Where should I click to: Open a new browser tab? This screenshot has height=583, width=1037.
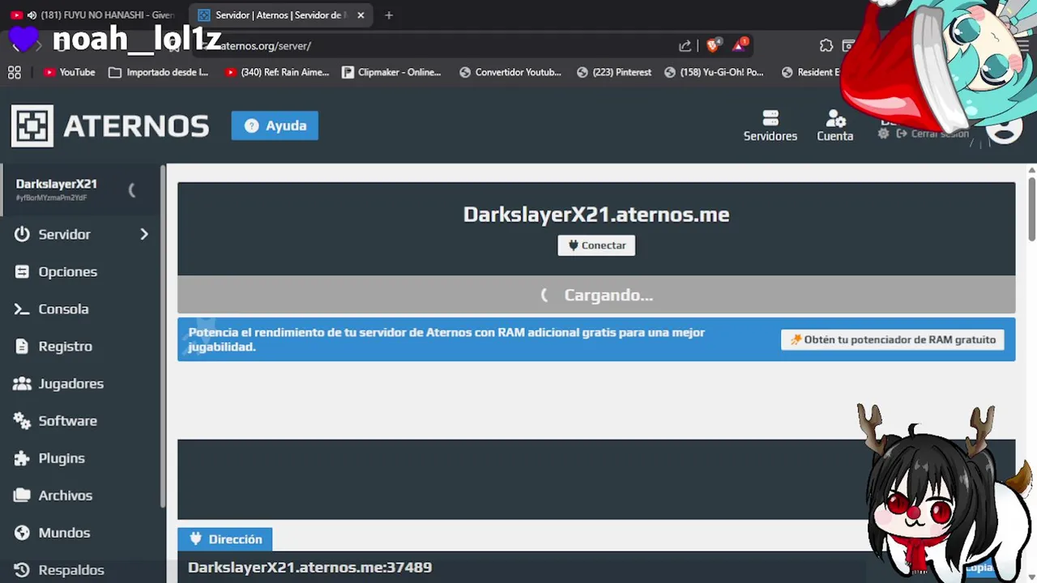(x=389, y=15)
